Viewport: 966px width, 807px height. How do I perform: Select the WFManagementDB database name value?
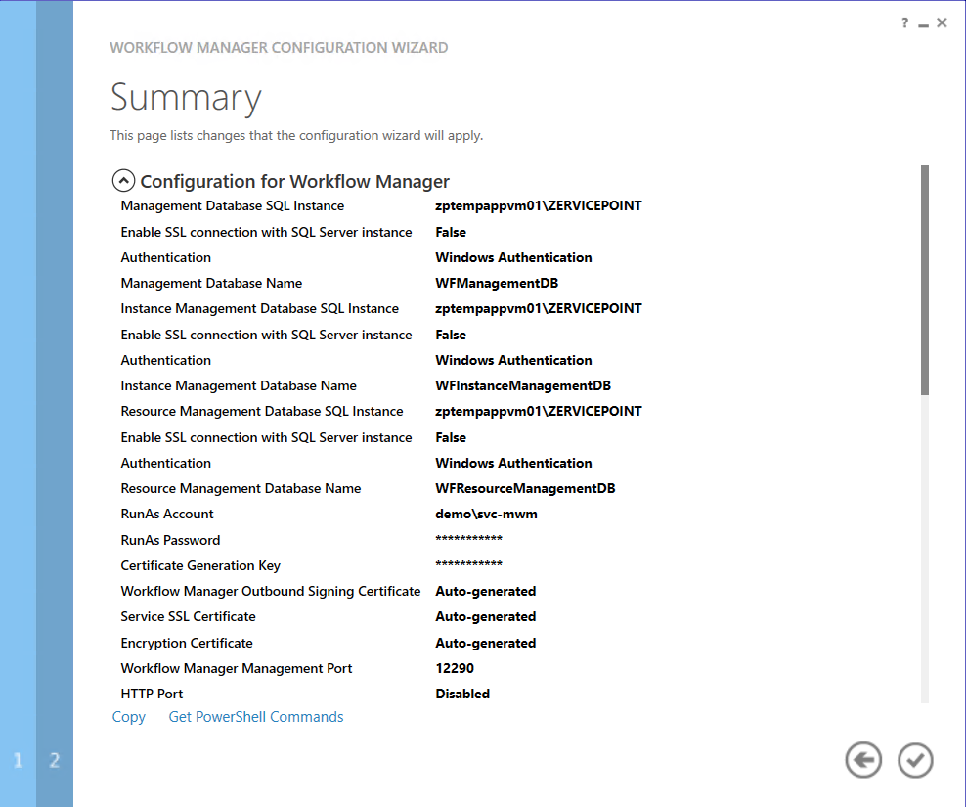pos(497,284)
